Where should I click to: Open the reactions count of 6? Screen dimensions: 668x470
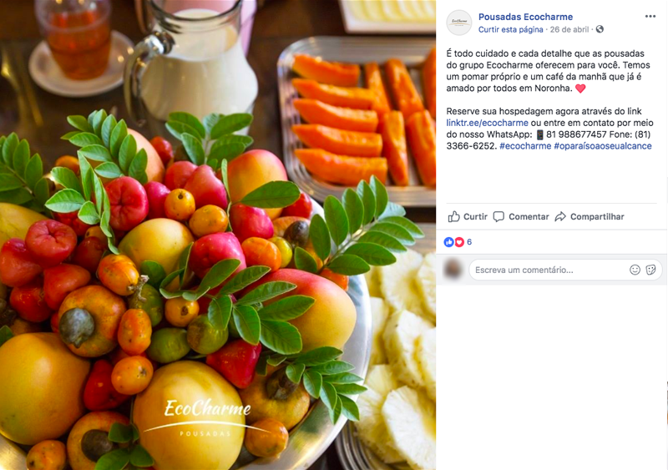coord(469,242)
